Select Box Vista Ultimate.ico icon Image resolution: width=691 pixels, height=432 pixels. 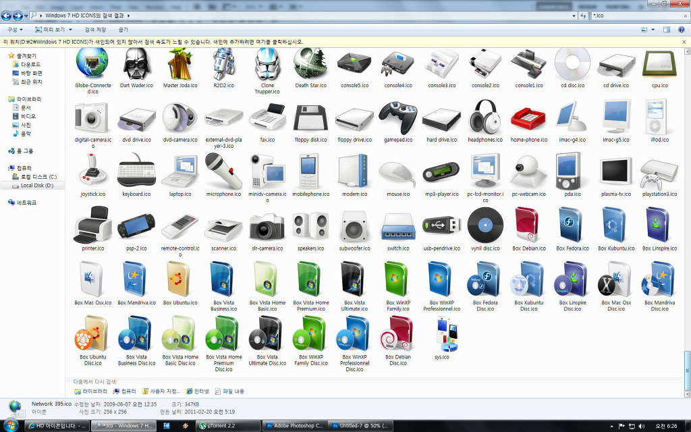pos(354,279)
